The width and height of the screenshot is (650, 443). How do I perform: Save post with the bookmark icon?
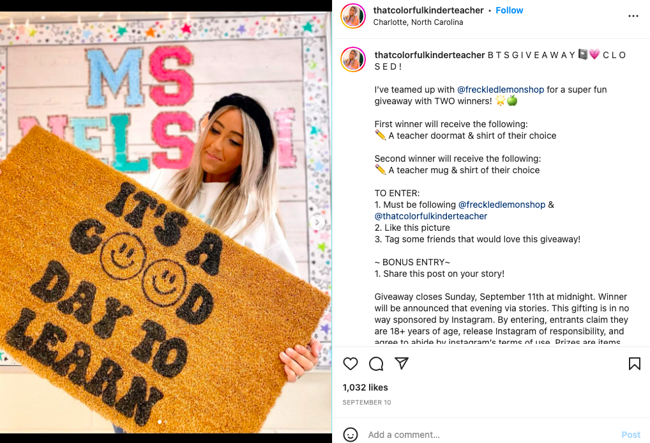coord(634,364)
